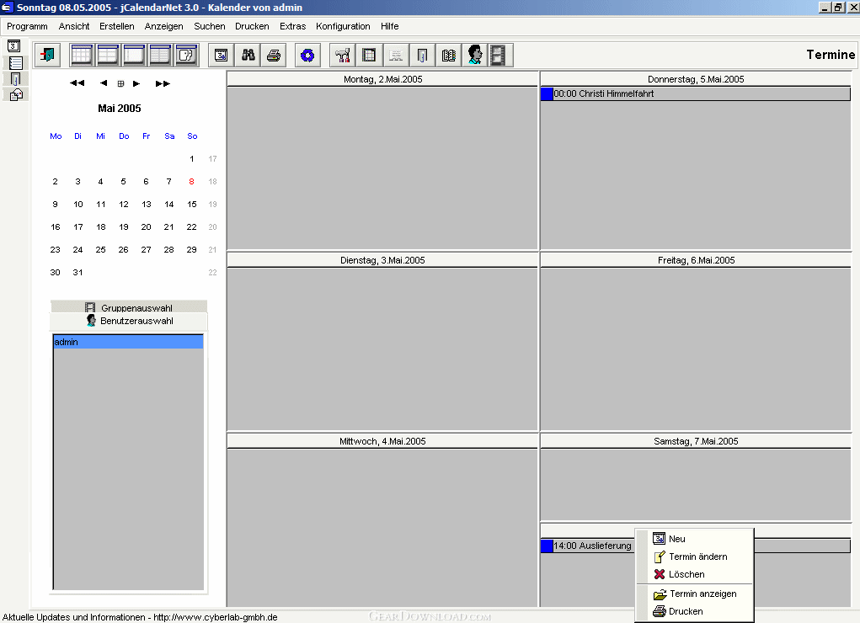Open search with the binoculars icon
Screen dimensions: 860x623
point(248,55)
